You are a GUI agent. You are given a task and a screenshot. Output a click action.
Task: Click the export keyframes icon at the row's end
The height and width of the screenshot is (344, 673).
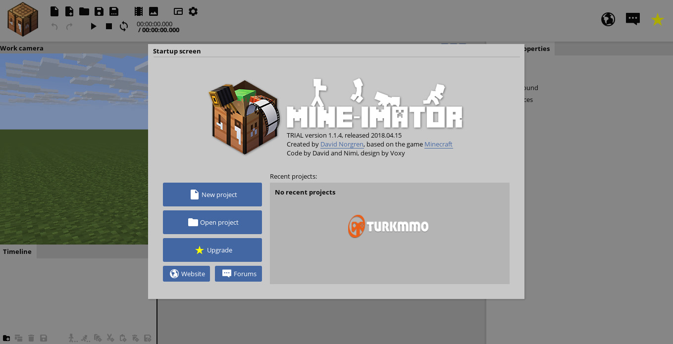[148, 338]
